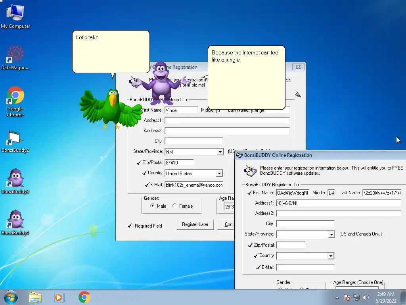Viewport: 406px width, 305px height.
Task: Open the BonziBuddy3 desktop shortcut
Action: click(x=15, y=181)
